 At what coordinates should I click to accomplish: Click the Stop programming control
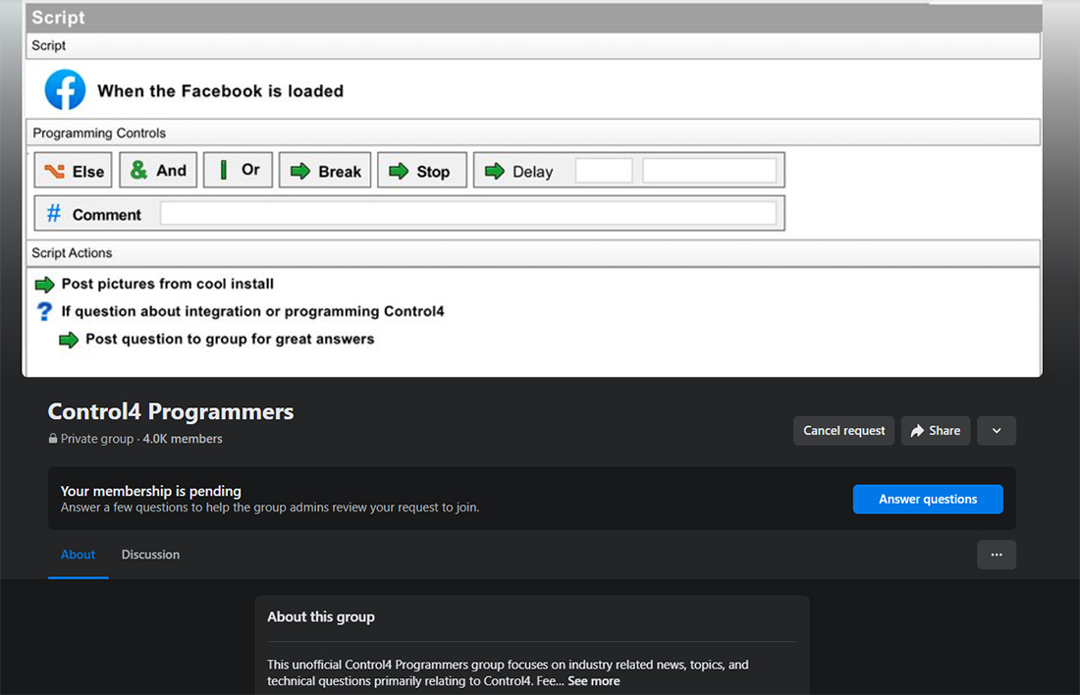coord(422,170)
